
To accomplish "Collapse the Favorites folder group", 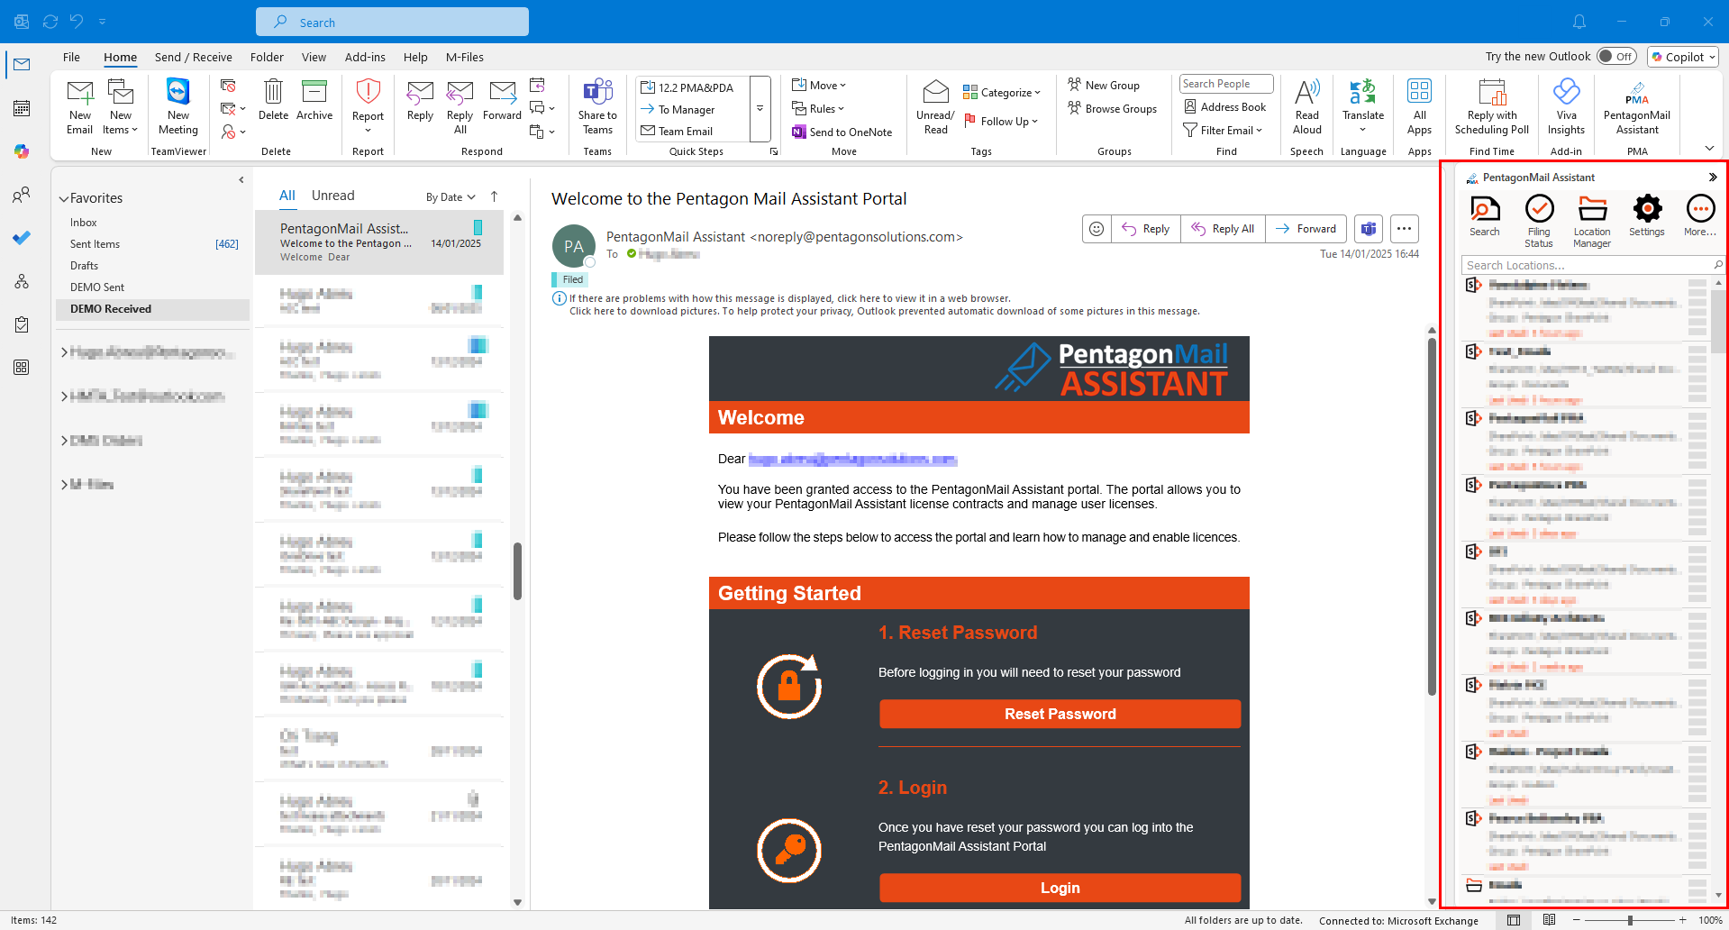I will tap(65, 198).
